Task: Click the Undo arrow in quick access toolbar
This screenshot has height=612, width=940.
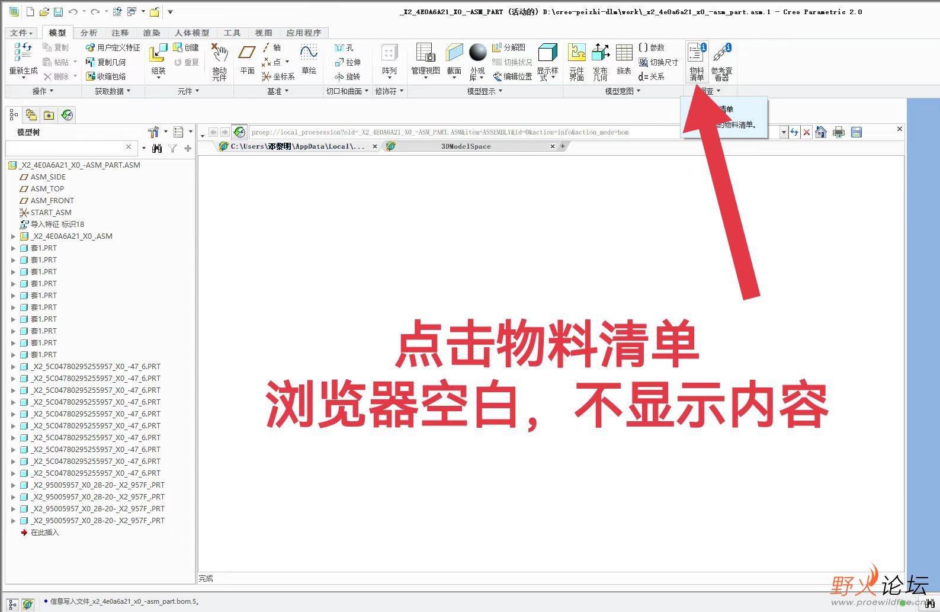Action: [x=73, y=12]
